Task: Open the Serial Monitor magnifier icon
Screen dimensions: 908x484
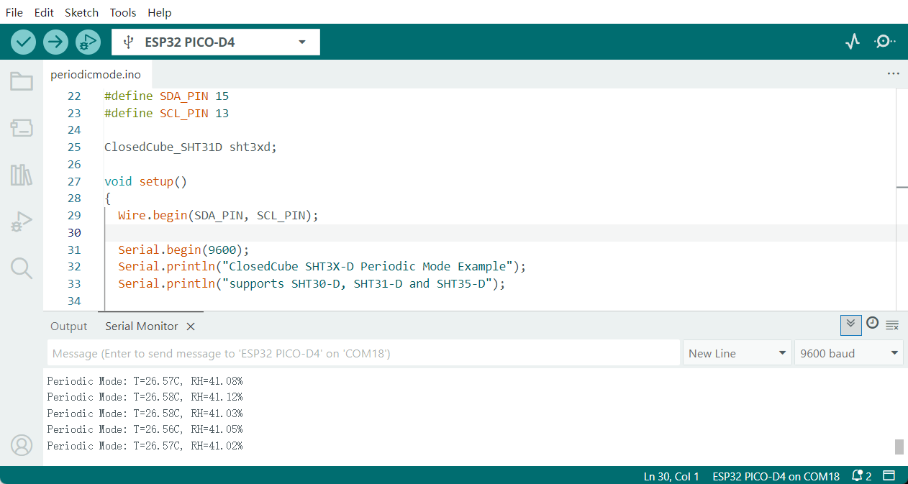Action: [884, 42]
